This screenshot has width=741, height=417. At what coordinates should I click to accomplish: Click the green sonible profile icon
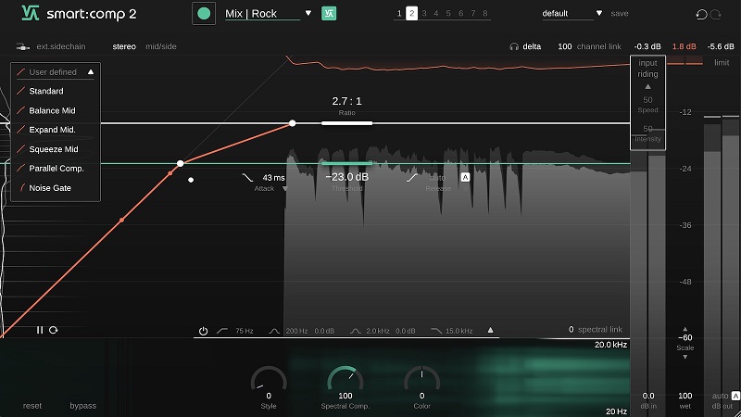pos(329,13)
